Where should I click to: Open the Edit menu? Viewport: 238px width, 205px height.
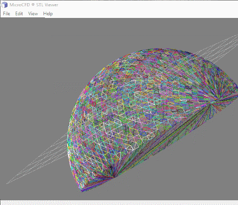tap(19, 14)
